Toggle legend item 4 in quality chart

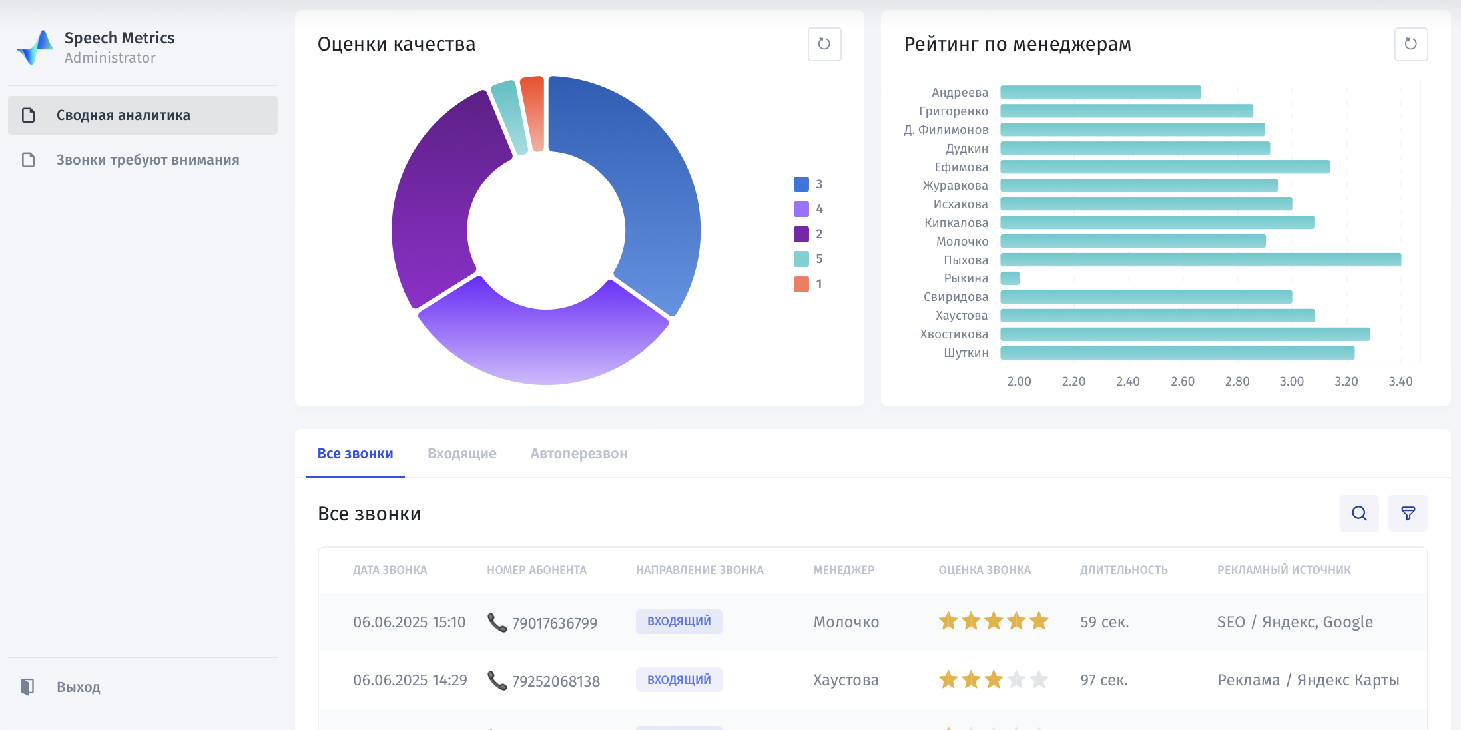click(x=808, y=209)
